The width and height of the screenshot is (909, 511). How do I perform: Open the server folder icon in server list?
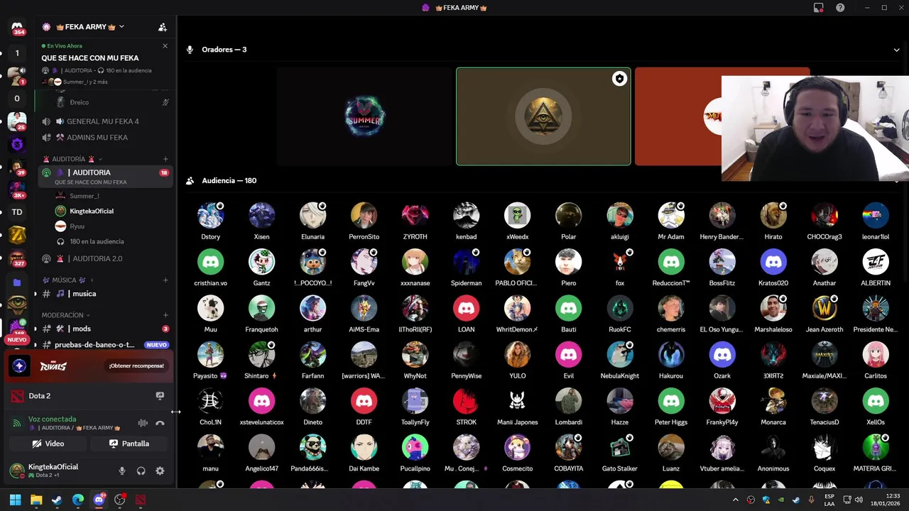17,282
